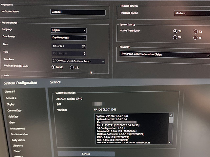Open General 1 in System Configuration
The height and width of the screenshot is (157, 210).
pos(10,92)
